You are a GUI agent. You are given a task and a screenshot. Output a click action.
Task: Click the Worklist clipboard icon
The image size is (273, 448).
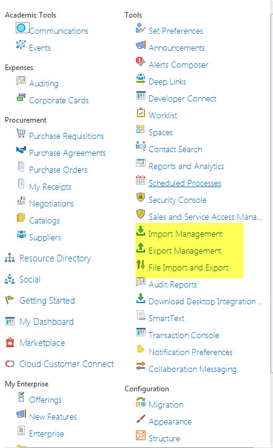[141, 112]
